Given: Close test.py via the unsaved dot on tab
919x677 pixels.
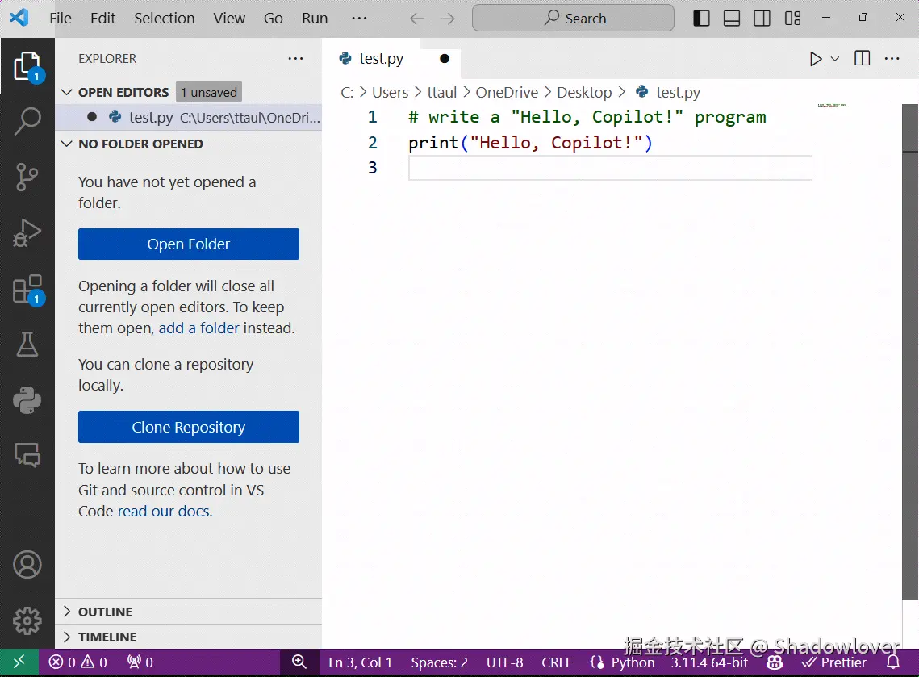Looking at the screenshot, I should [x=445, y=59].
